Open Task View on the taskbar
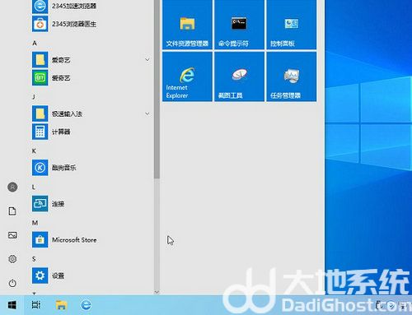 [x=36, y=305]
